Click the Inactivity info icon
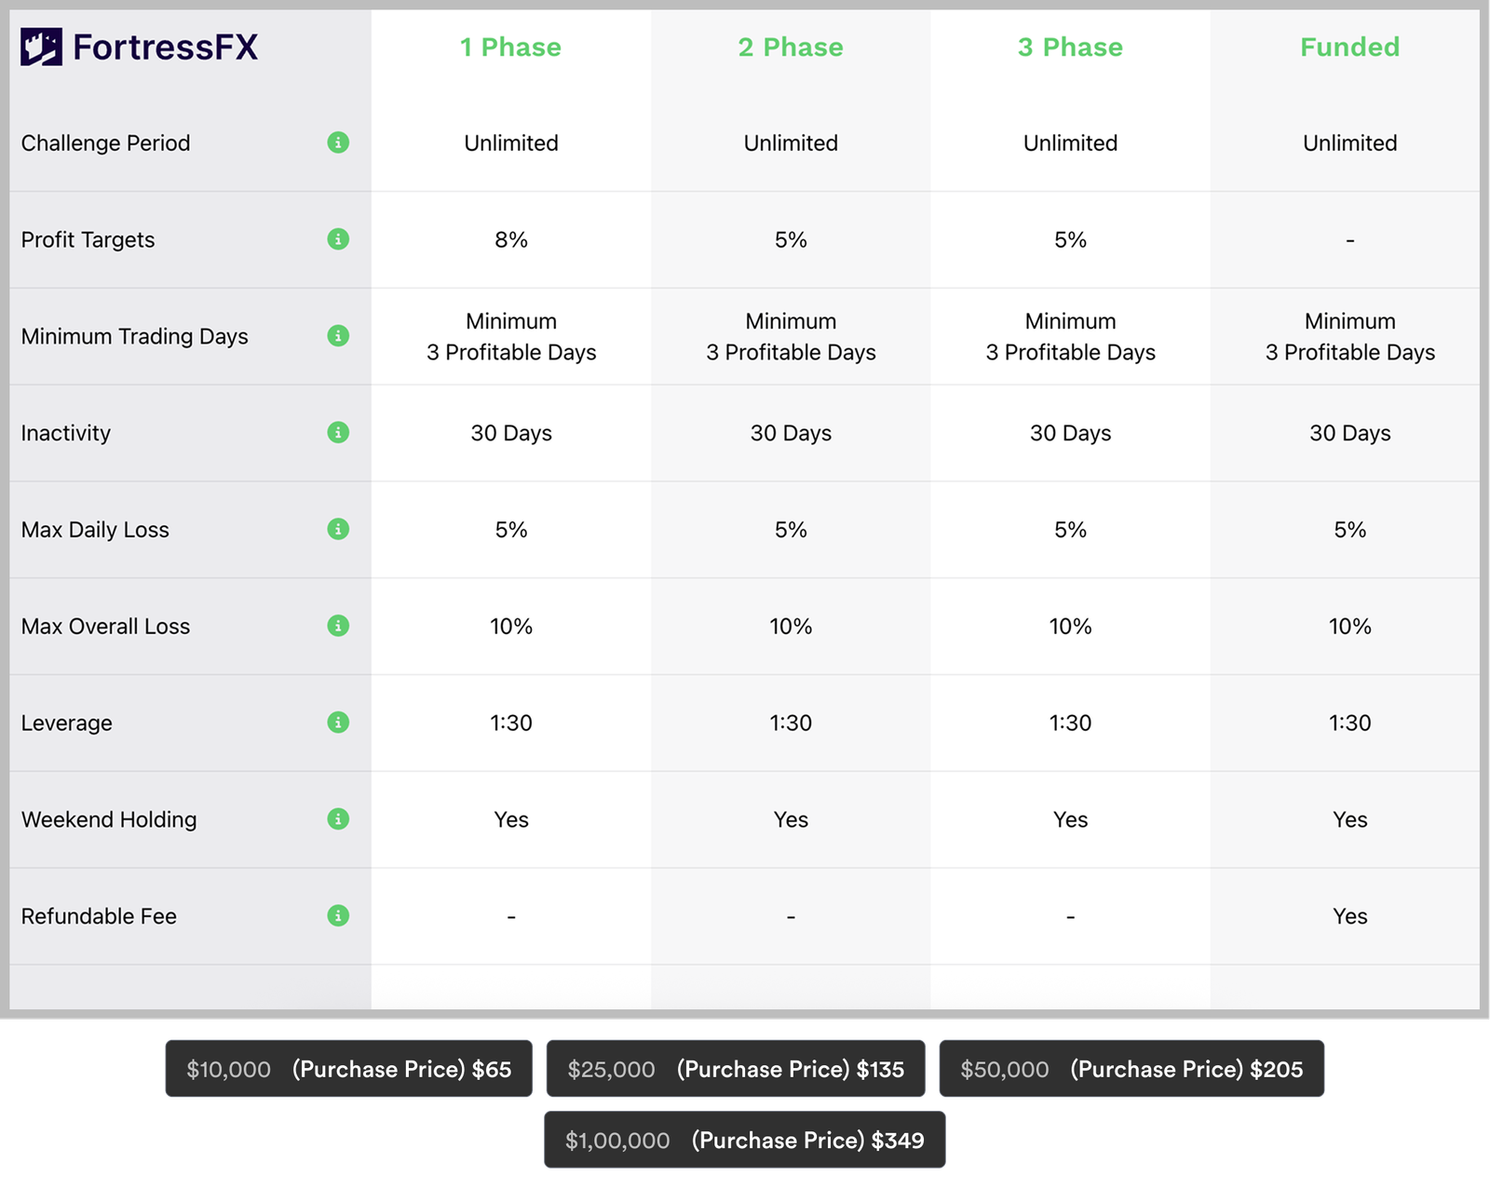Viewport: 1490px width, 1189px height. coord(338,433)
